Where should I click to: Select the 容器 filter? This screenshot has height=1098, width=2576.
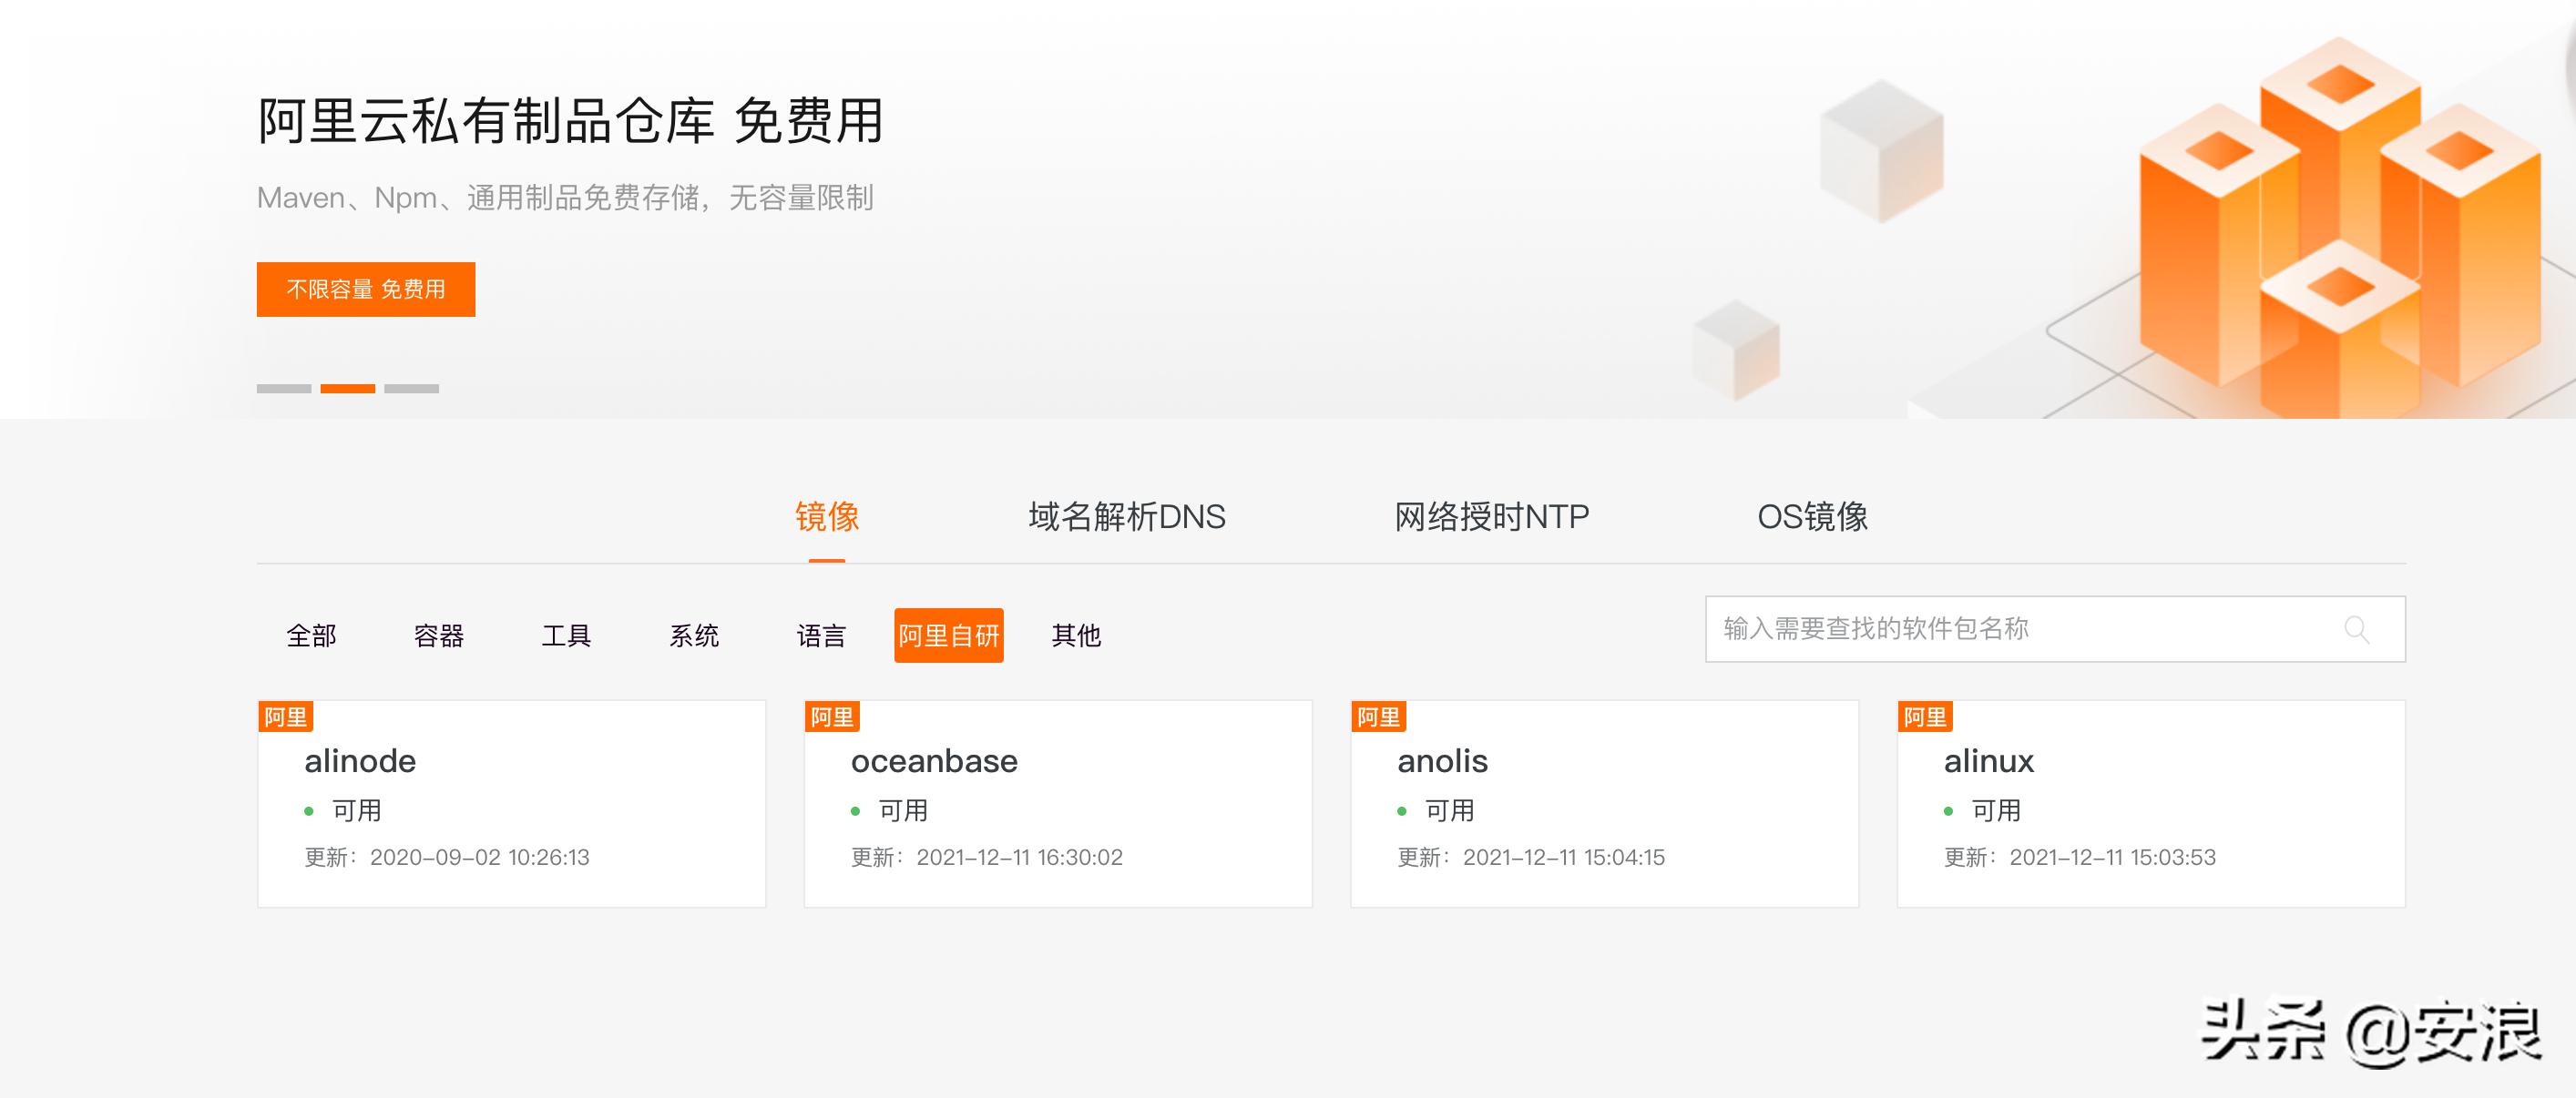pyautogui.click(x=438, y=635)
